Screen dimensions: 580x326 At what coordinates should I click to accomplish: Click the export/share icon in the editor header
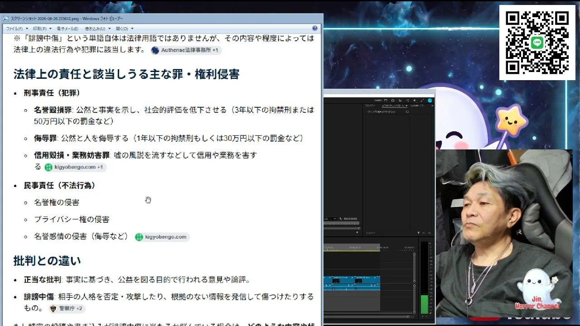(x=393, y=100)
